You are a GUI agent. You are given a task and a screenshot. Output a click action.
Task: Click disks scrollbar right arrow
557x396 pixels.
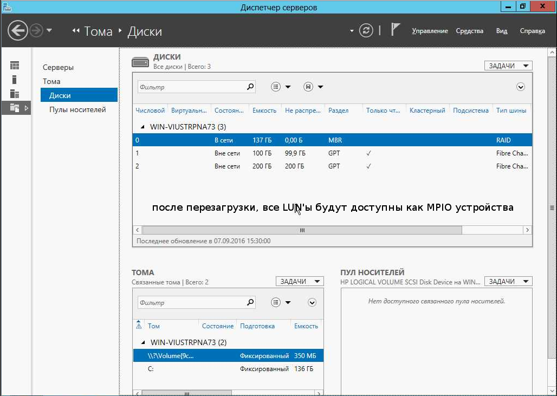click(x=528, y=230)
